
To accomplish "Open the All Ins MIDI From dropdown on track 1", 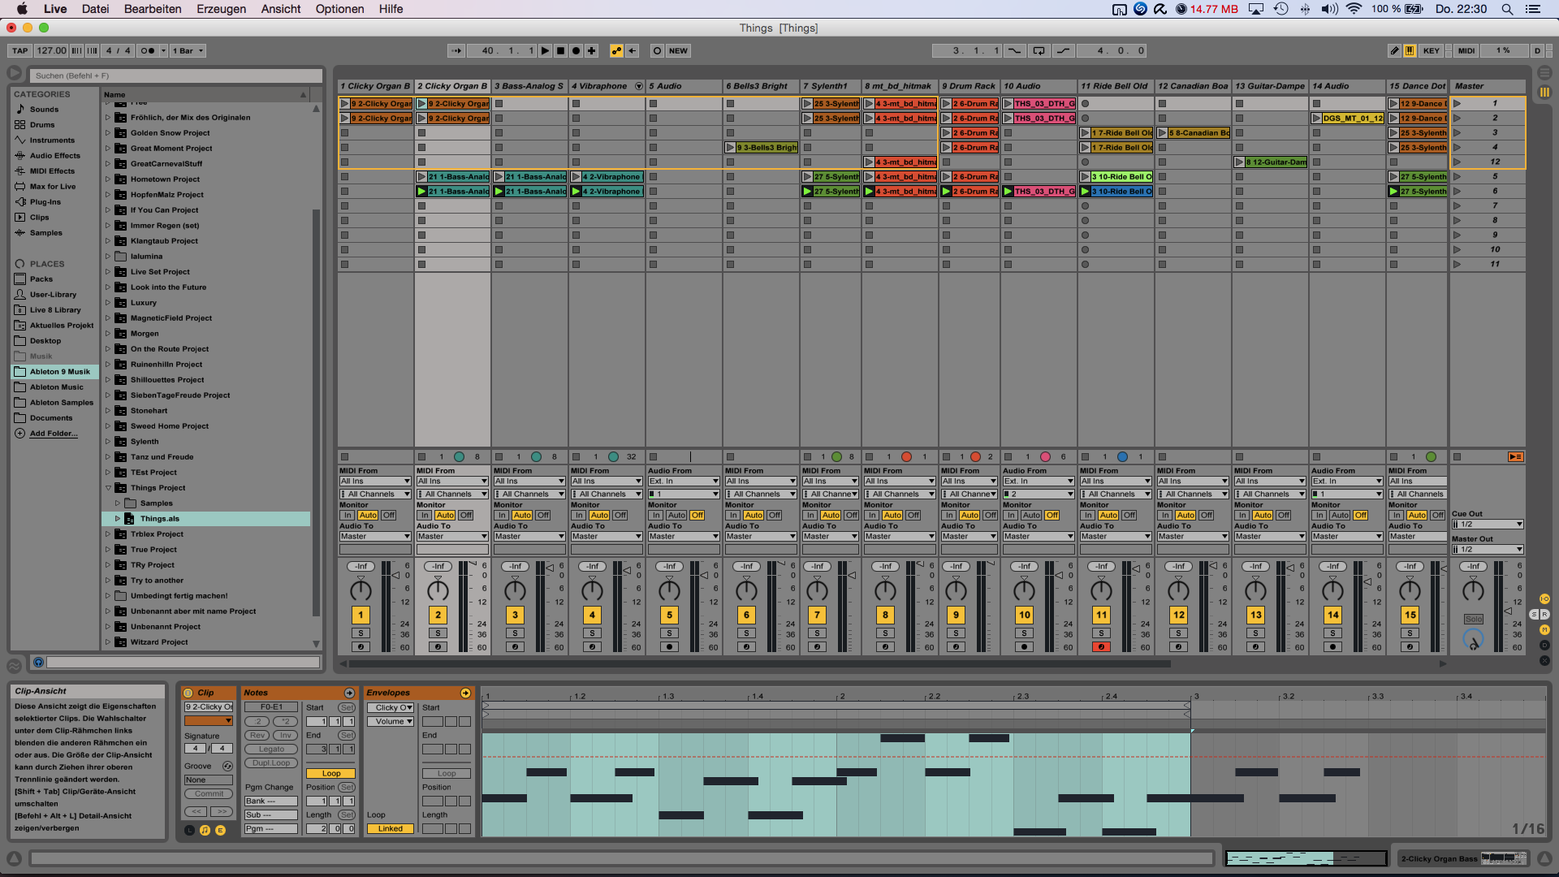I will tap(374, 482).
